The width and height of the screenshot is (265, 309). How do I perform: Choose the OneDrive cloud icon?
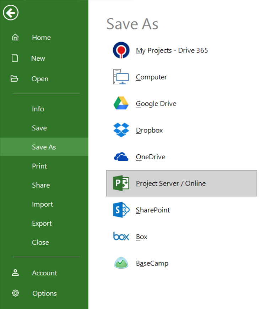121,156
